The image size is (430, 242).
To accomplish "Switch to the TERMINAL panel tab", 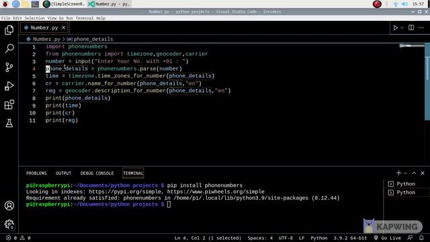I will coord(133,173).
